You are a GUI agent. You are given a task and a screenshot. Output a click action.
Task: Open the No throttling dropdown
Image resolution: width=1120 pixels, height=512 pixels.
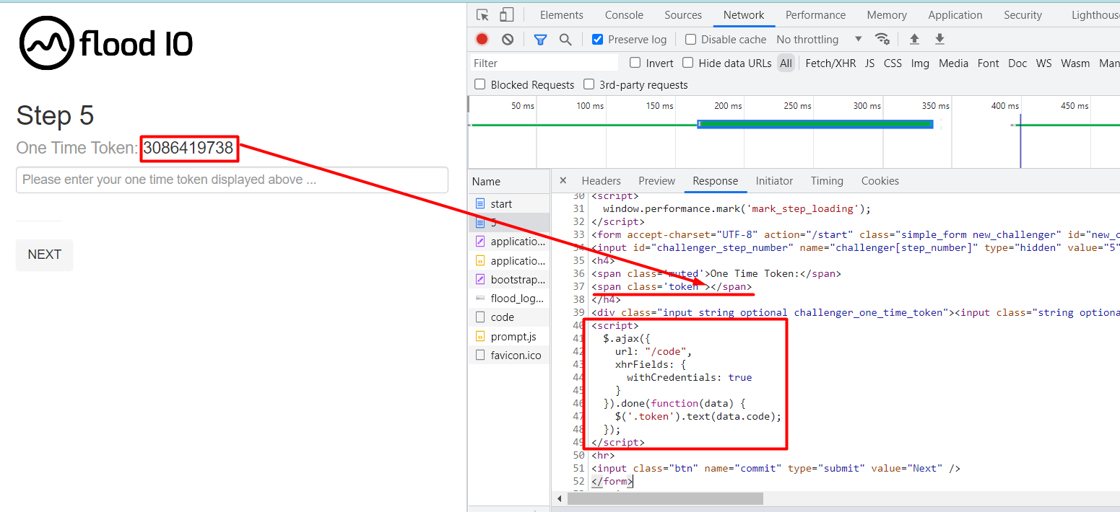tap(819, 40)
